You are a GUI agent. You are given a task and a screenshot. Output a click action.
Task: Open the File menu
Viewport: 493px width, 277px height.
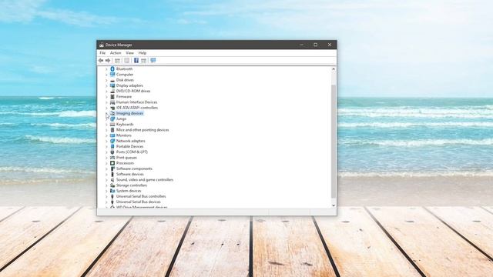tap(102, 53)
